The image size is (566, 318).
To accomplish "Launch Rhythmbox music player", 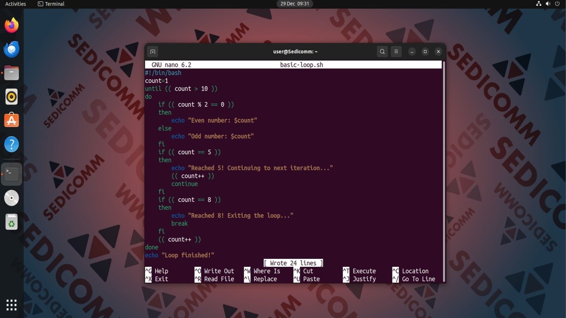I will pos(11,97).
